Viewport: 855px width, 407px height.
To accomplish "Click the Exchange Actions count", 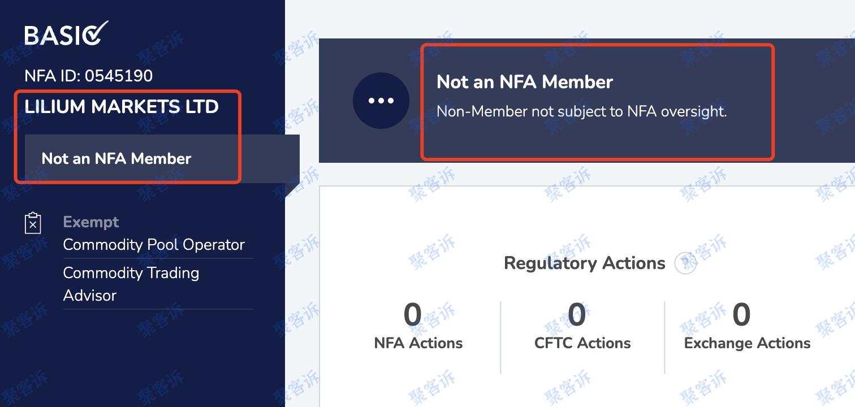I will click(741, 314).
